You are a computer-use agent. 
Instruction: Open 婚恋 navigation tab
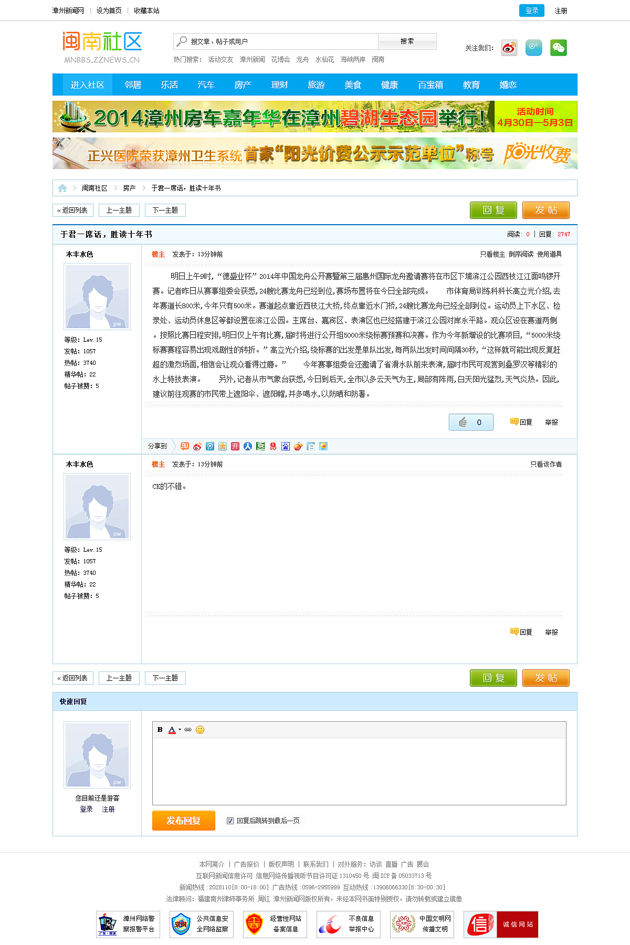coord(508,85)
